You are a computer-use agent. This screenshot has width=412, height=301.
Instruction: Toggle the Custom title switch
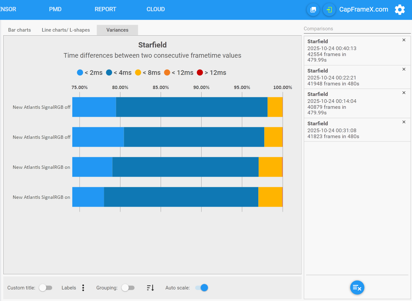click(x=46, y=288)
